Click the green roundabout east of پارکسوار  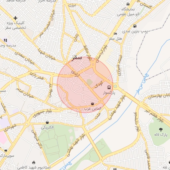pyautogui.click(x=115, y=86)
